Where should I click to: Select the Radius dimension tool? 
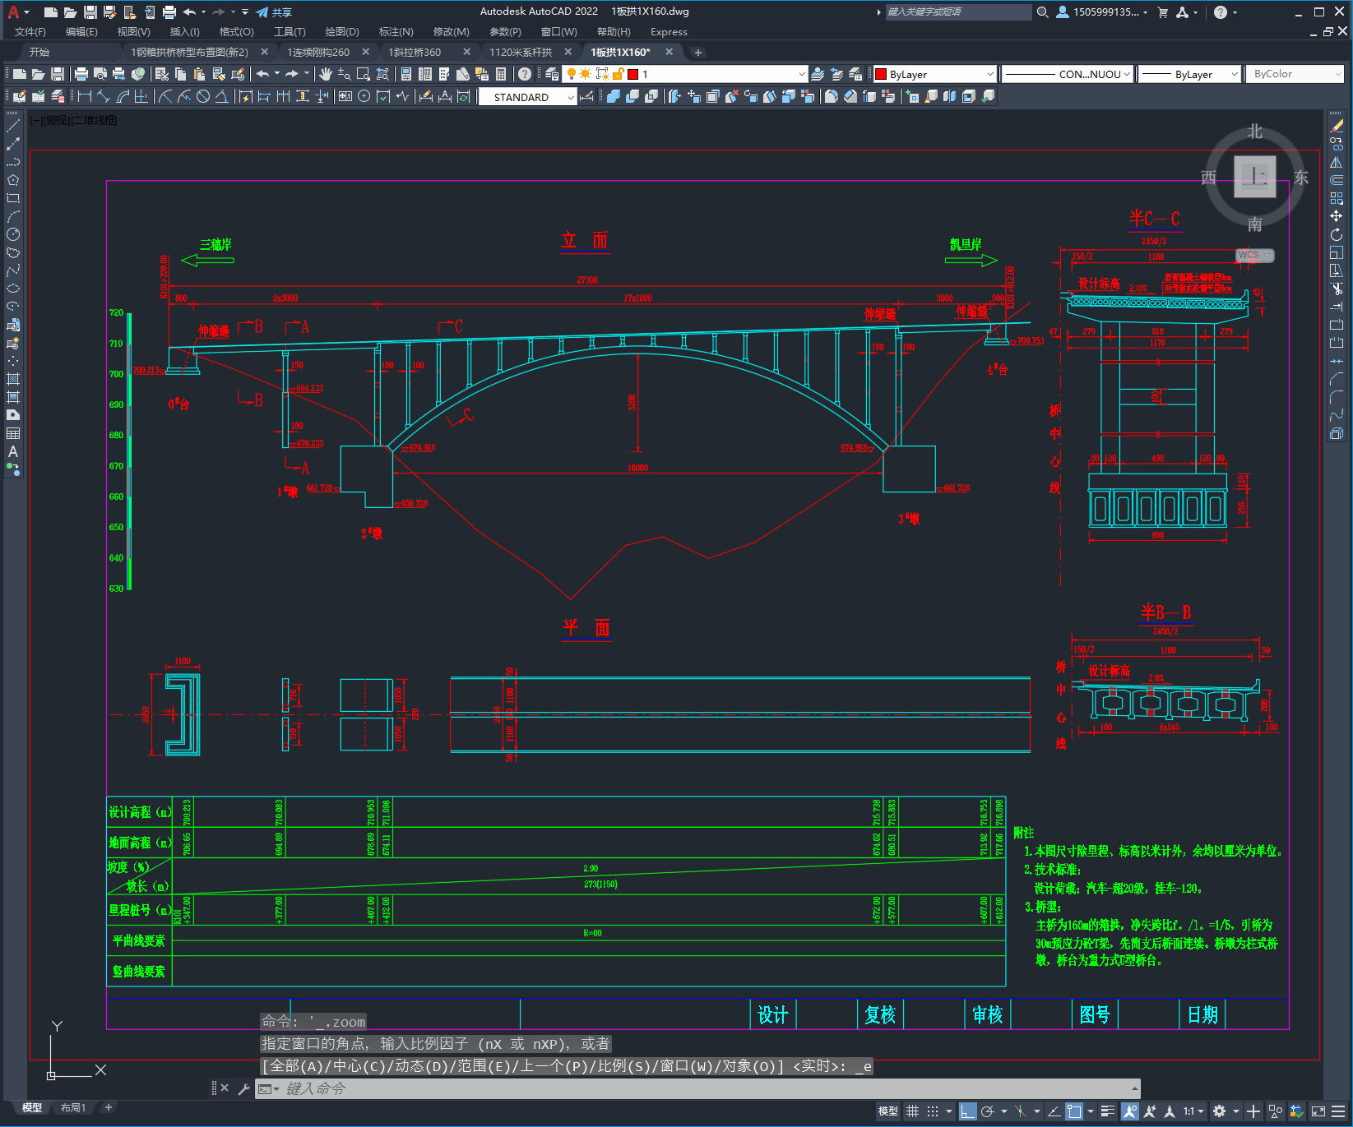165,96
